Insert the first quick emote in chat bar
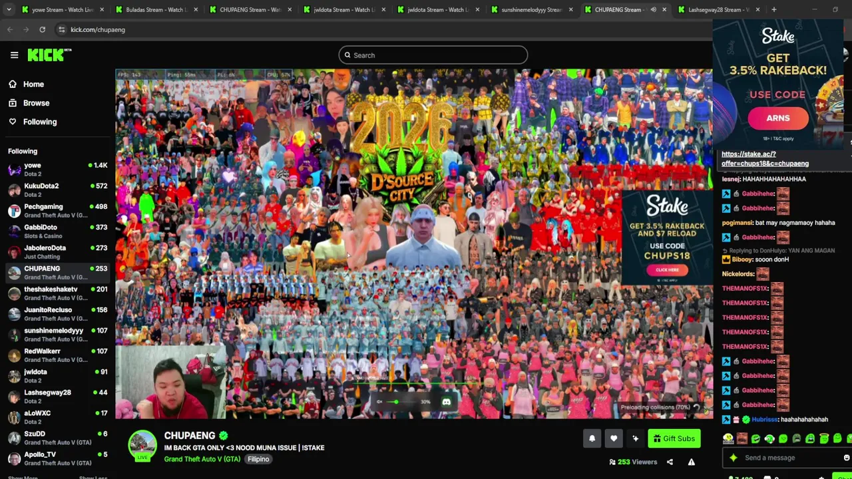 click(728, 439)
